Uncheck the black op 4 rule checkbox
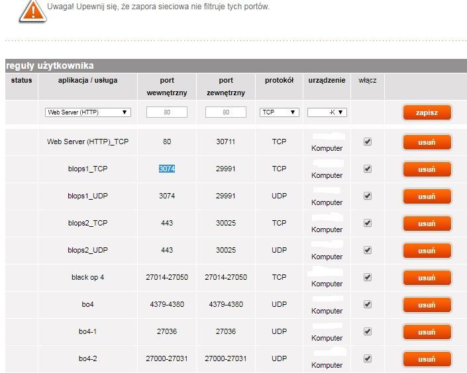 368,277
